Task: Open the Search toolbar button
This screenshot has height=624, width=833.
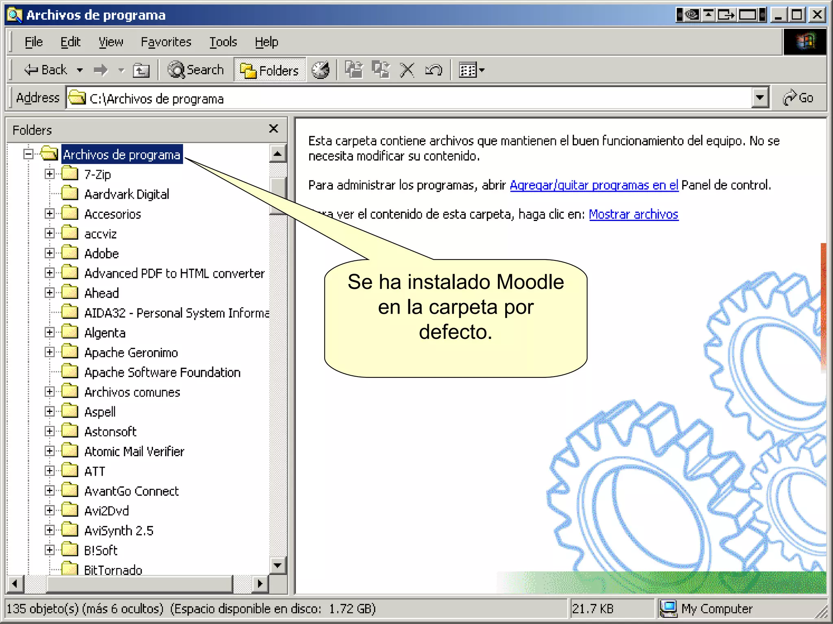Action: (196, 70)
